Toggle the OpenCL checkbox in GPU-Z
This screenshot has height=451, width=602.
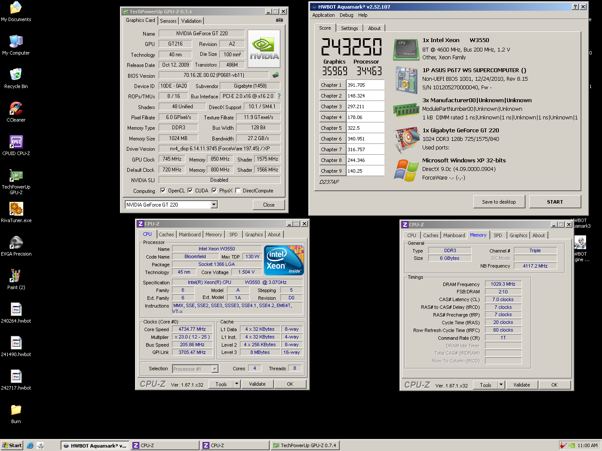[163, 190]
